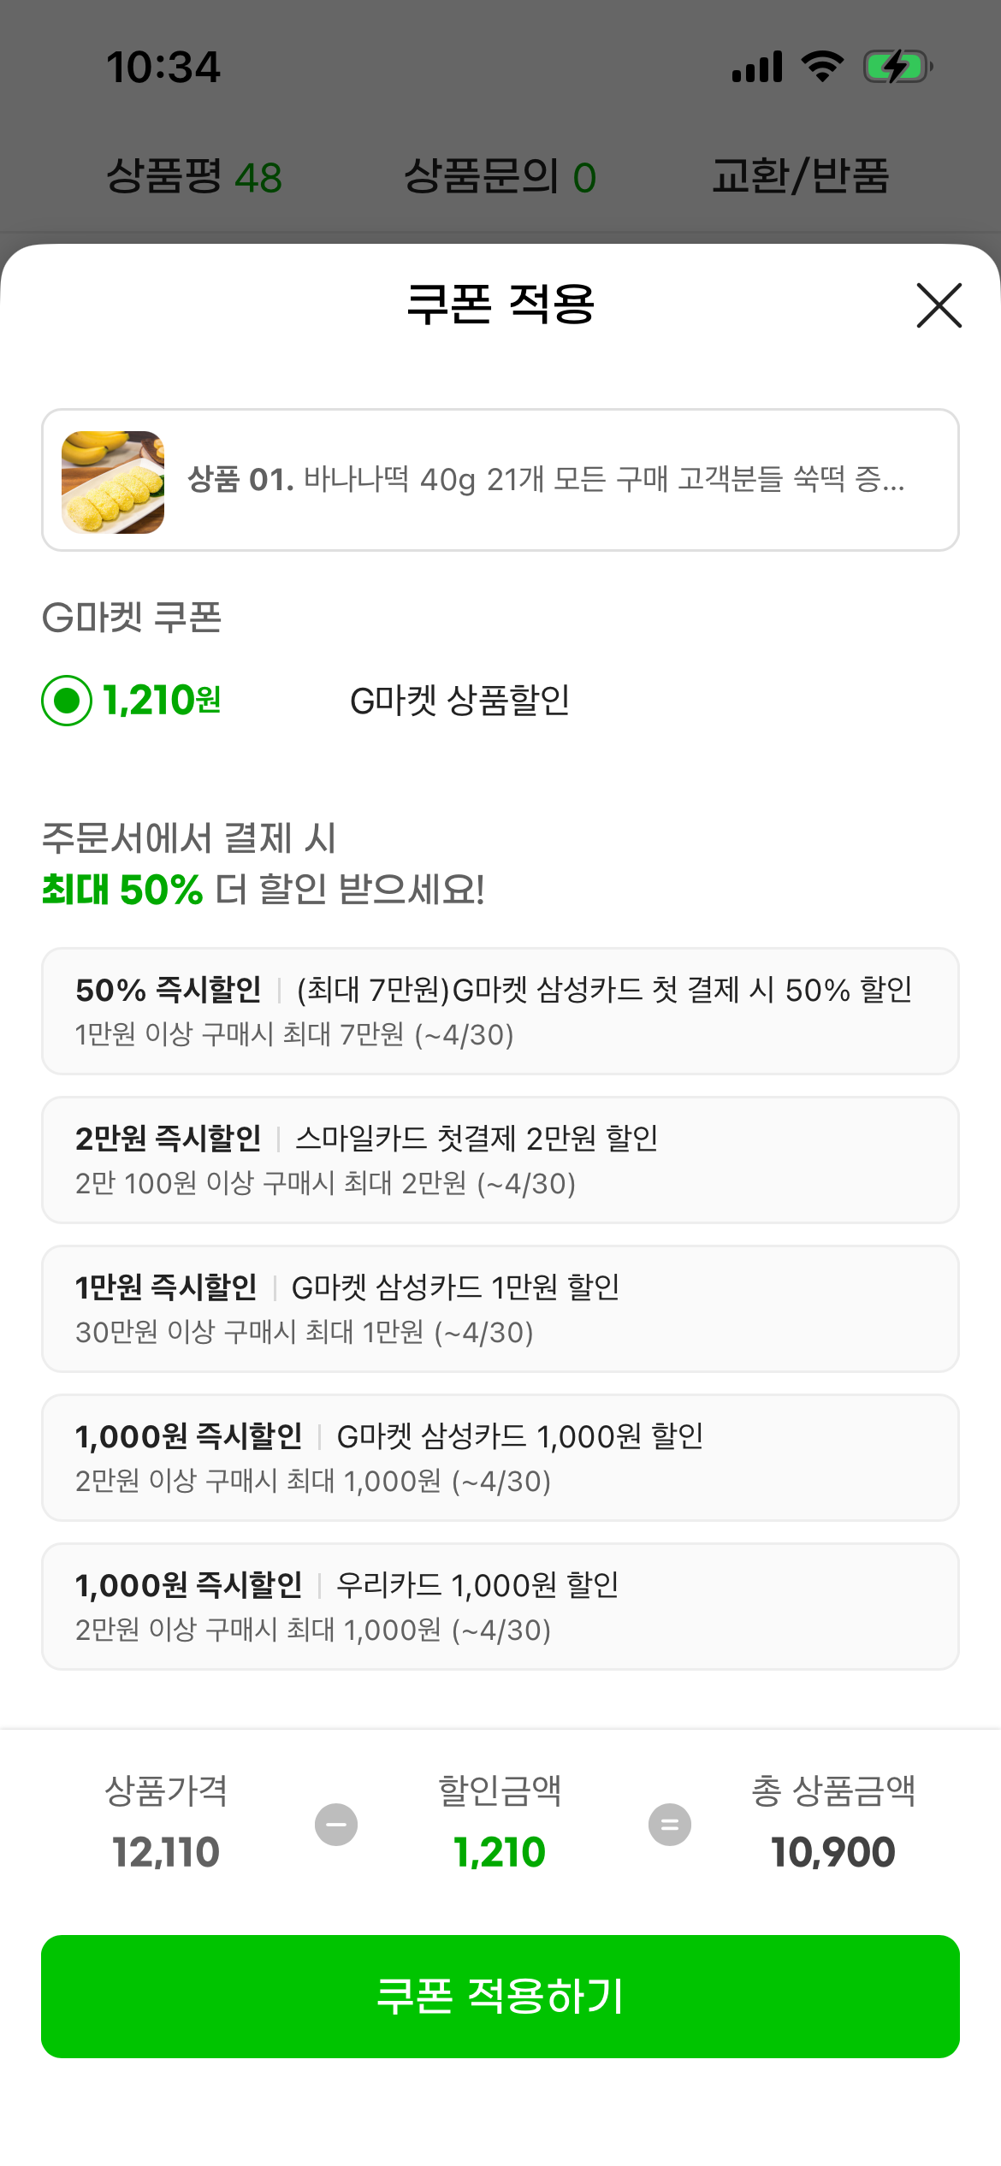Image resolution: width=1001 pixels, height=2166 pixels.
Task: Tap the 우리카드 1,000원 할인 offer
Action: tap(500, 1607)
